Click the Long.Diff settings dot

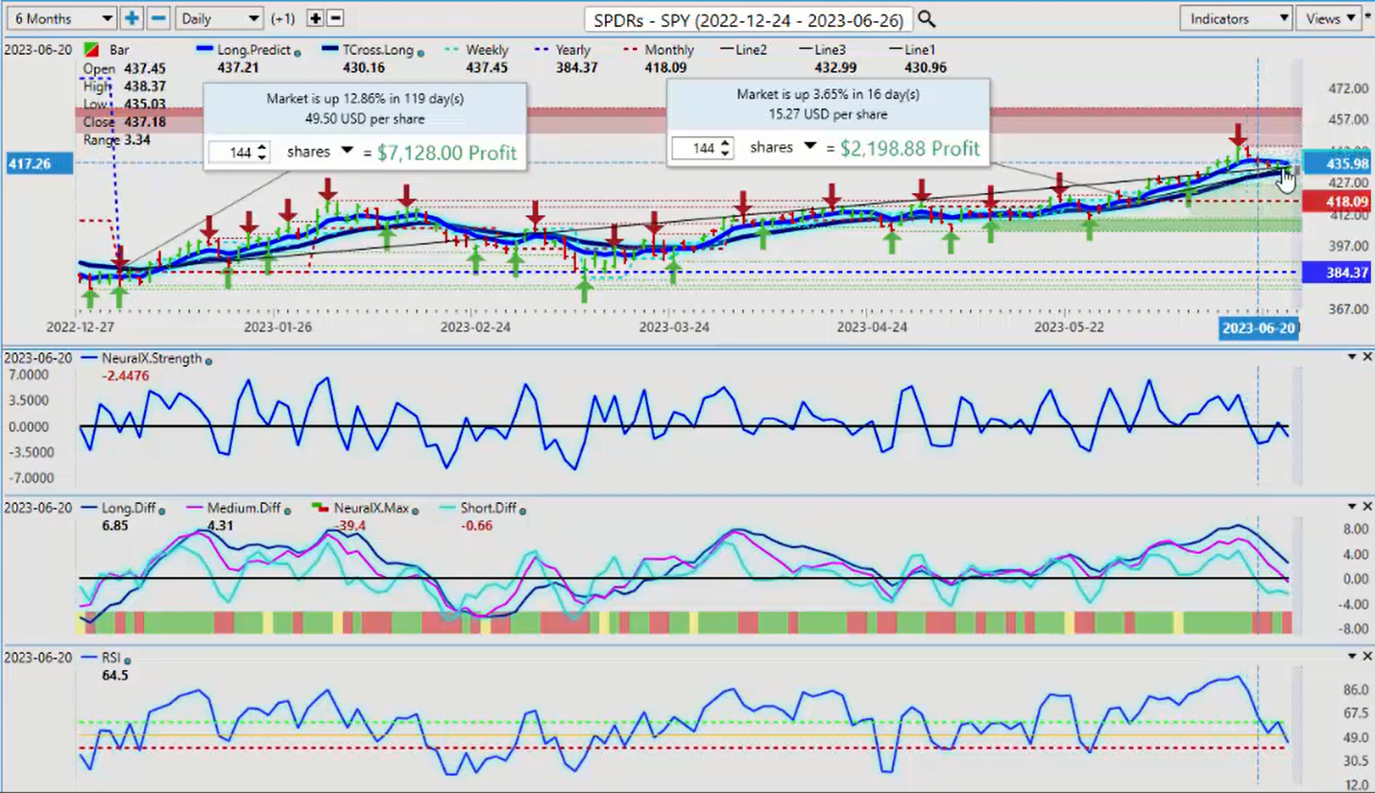[x=161, y=511]
